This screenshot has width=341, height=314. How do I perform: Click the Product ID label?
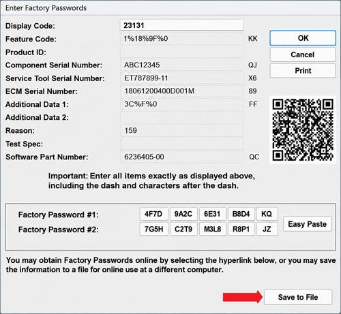coord(26,52)
